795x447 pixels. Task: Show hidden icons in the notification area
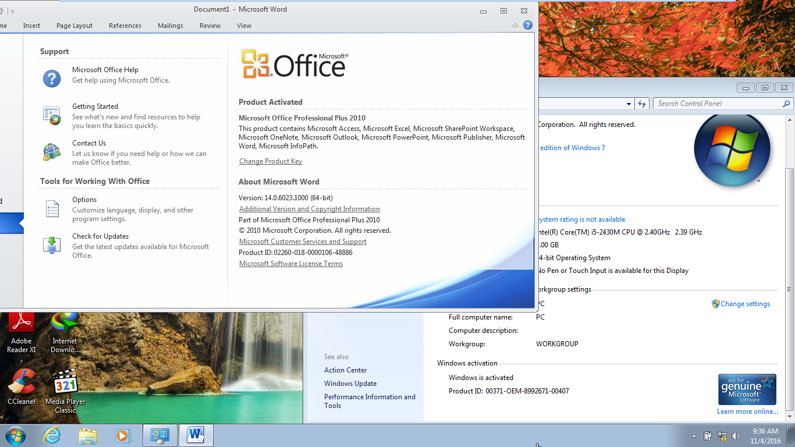tap(693, 435)
